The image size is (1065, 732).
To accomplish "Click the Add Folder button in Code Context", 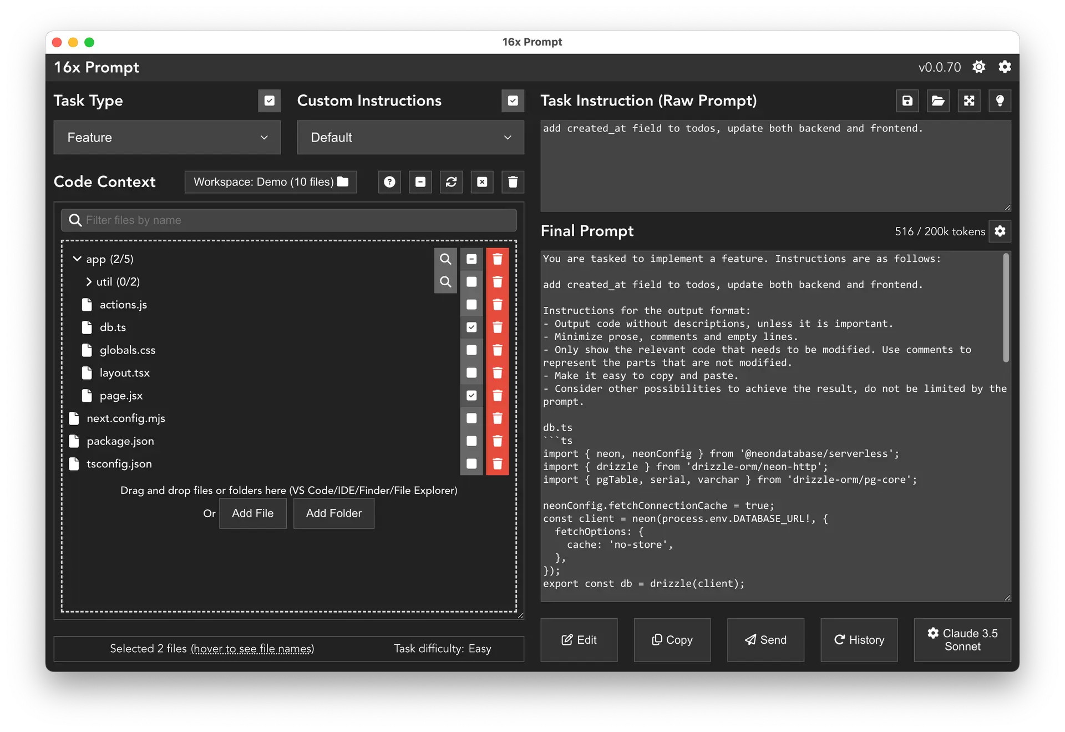I will pos(333,513).
